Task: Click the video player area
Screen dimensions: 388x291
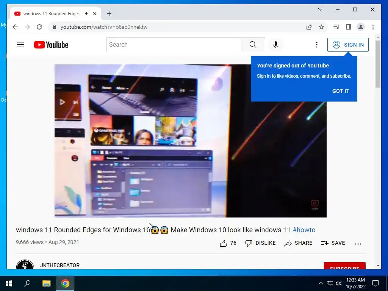Action: [x=190, y=141]
